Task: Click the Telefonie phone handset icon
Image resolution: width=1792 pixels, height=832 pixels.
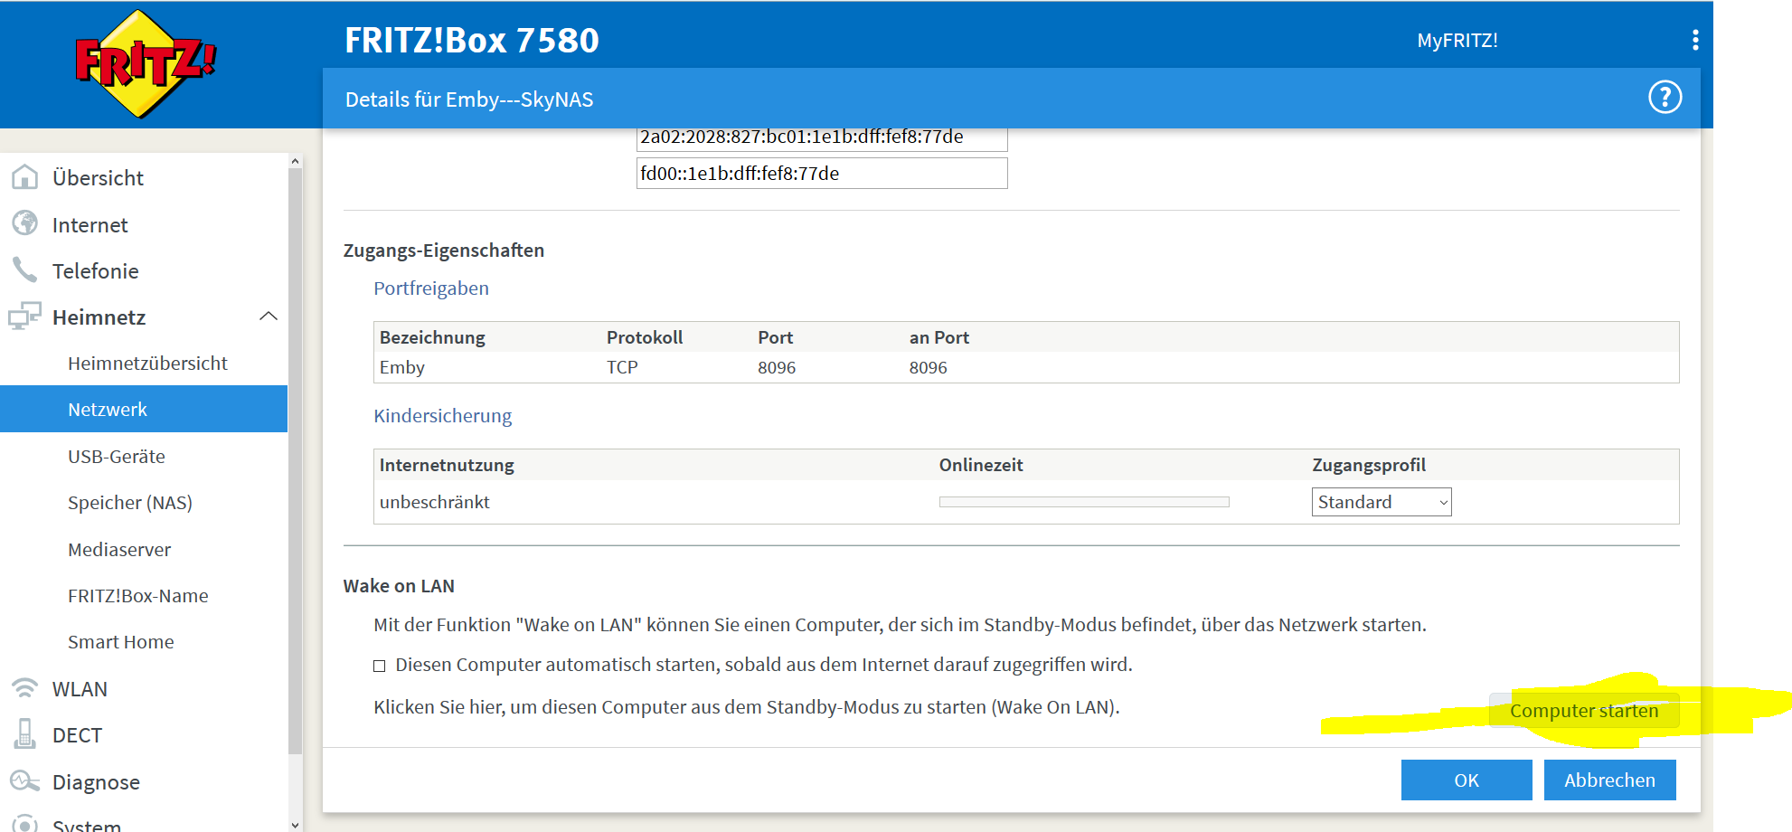Action: 25,269
